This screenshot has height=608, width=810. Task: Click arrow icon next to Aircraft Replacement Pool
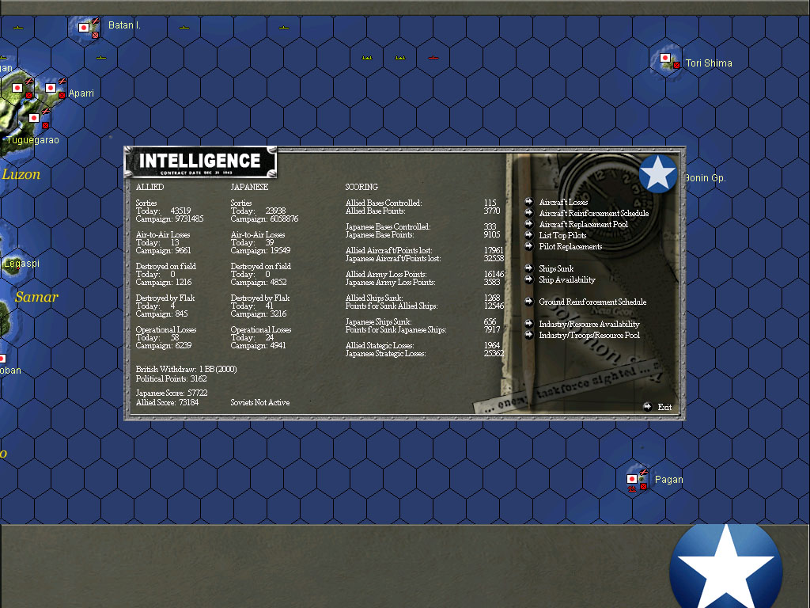pos(528,224)
